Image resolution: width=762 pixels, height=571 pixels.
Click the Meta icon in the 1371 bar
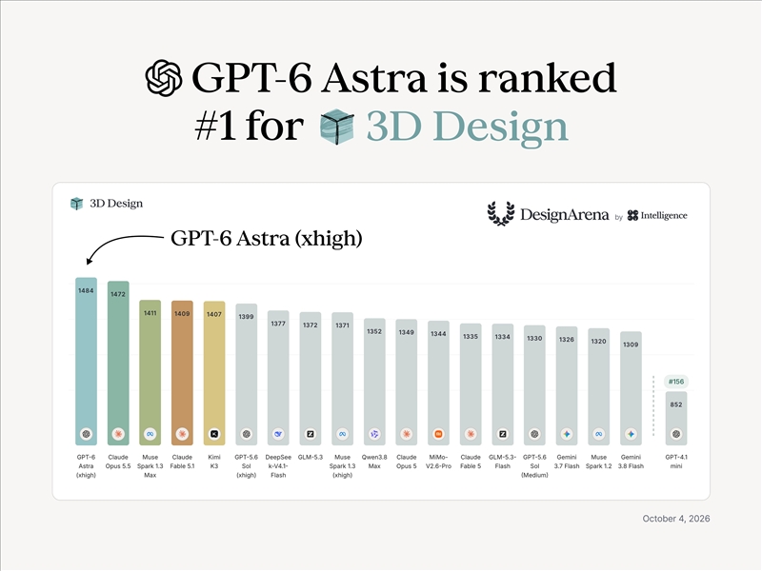click(343, 434)
